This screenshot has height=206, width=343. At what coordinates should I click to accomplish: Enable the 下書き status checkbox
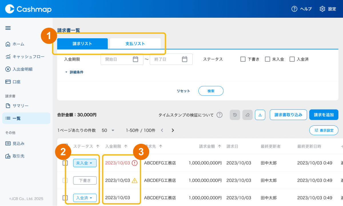point(243,59)
